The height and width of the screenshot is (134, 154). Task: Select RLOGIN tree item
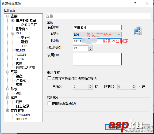coord(21,55)
